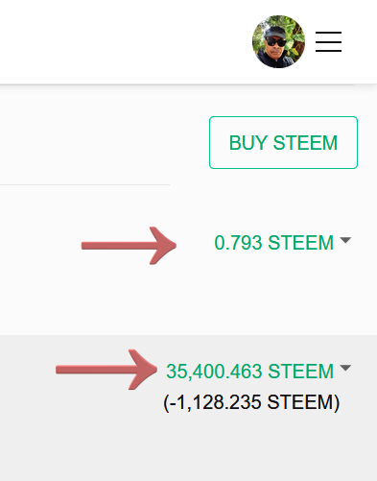This screenshot has width=377, height=481.
Task: Expand the 35,400.463 STEEM power dropdown
Action: tap(258, 371)
